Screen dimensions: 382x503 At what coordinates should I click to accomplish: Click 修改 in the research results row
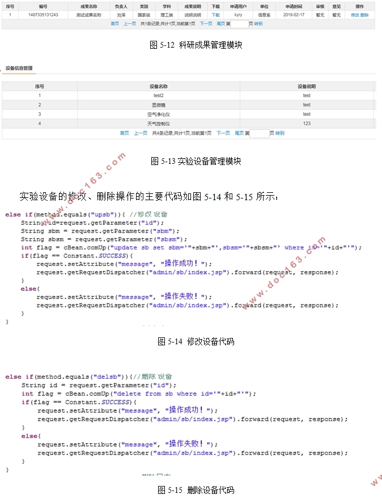(355, 15)
